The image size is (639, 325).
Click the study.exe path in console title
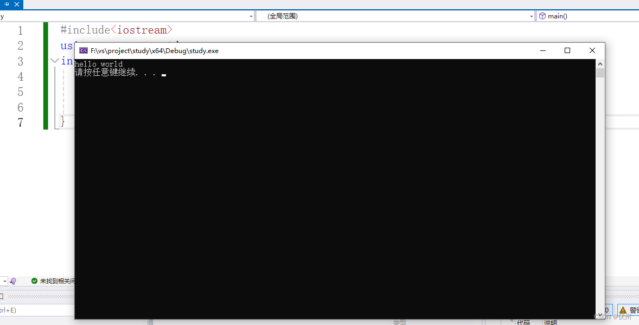[x=155, y=51]
